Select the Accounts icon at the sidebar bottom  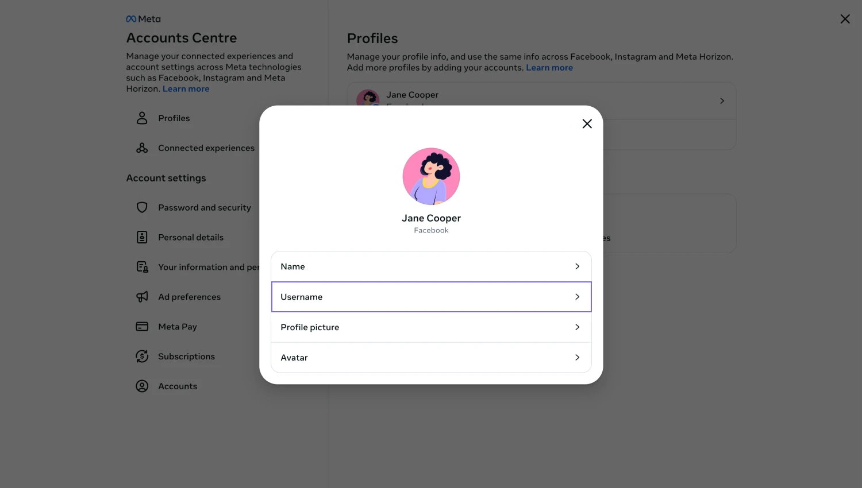pyautogui.click(x=142, y=386)
